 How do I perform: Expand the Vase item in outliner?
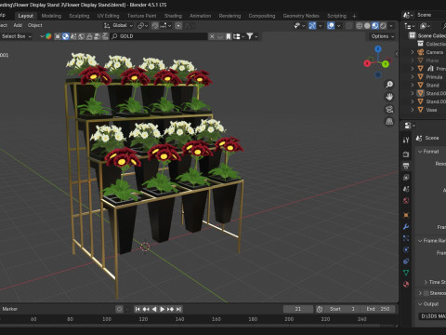pyautogui.click(x=413, y=110)
